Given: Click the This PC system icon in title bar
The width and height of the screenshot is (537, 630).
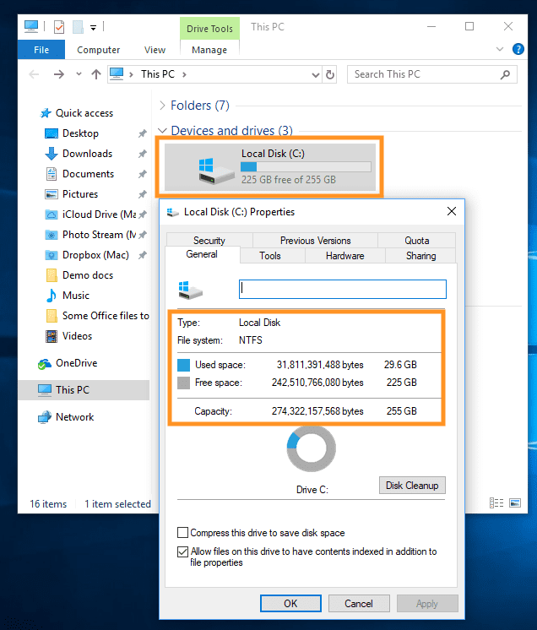Looking at the screenshot, I should 31,26.
